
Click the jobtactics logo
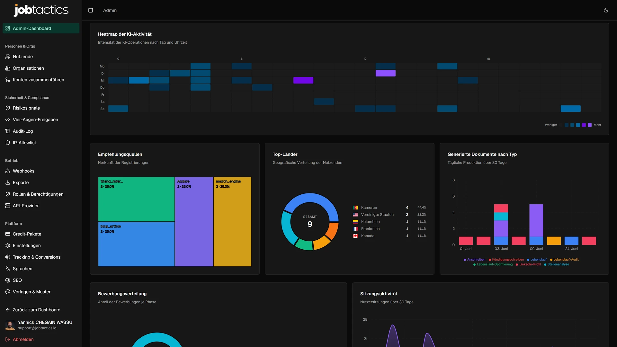pyautogui.click(x=41, y=10)
